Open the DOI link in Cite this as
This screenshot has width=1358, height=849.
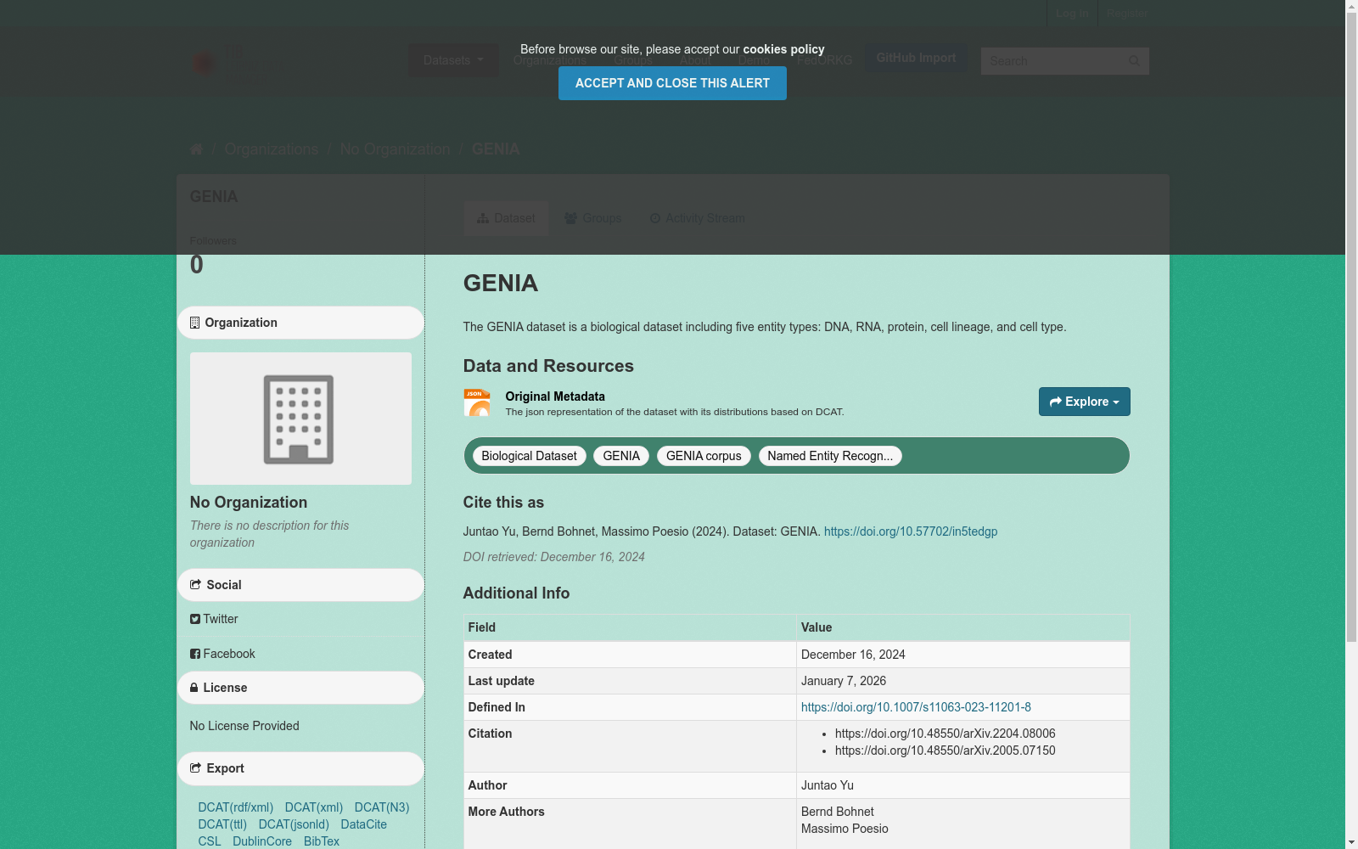click(910, 531)
